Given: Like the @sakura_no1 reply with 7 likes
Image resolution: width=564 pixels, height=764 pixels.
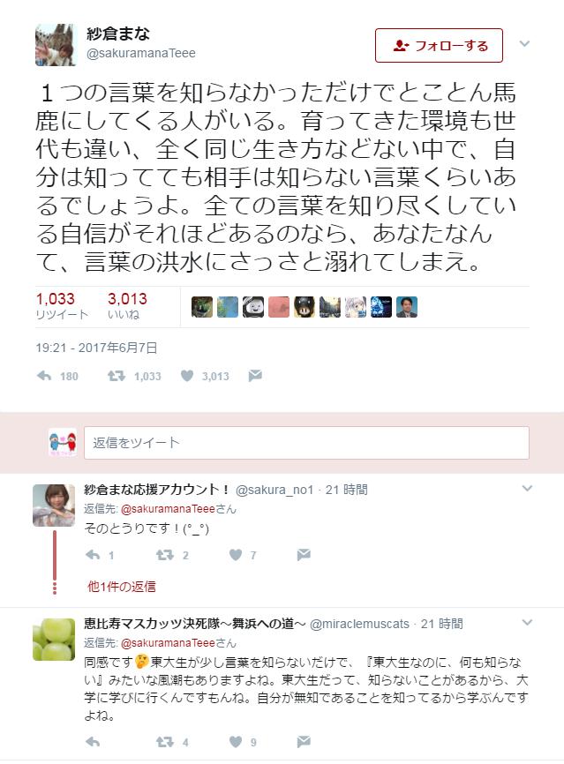Looking at the screenshot, I should tap(236, 555).
